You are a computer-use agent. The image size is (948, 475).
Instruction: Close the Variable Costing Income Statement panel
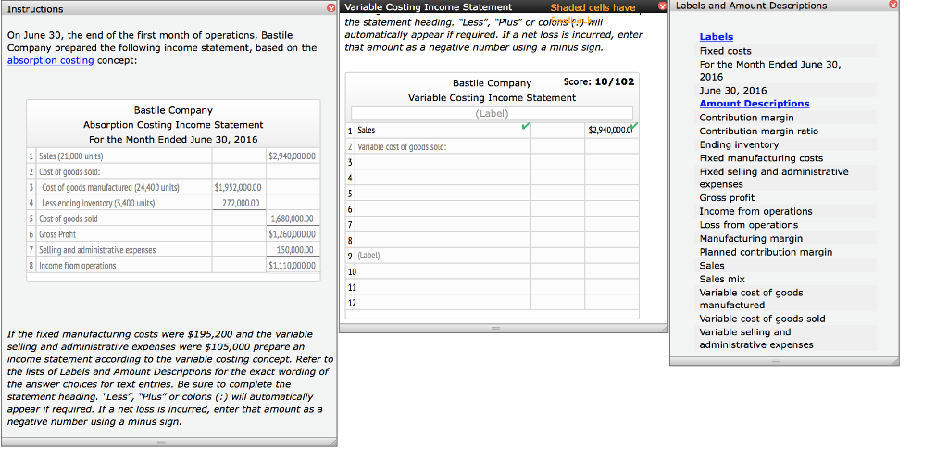[662, 6]
